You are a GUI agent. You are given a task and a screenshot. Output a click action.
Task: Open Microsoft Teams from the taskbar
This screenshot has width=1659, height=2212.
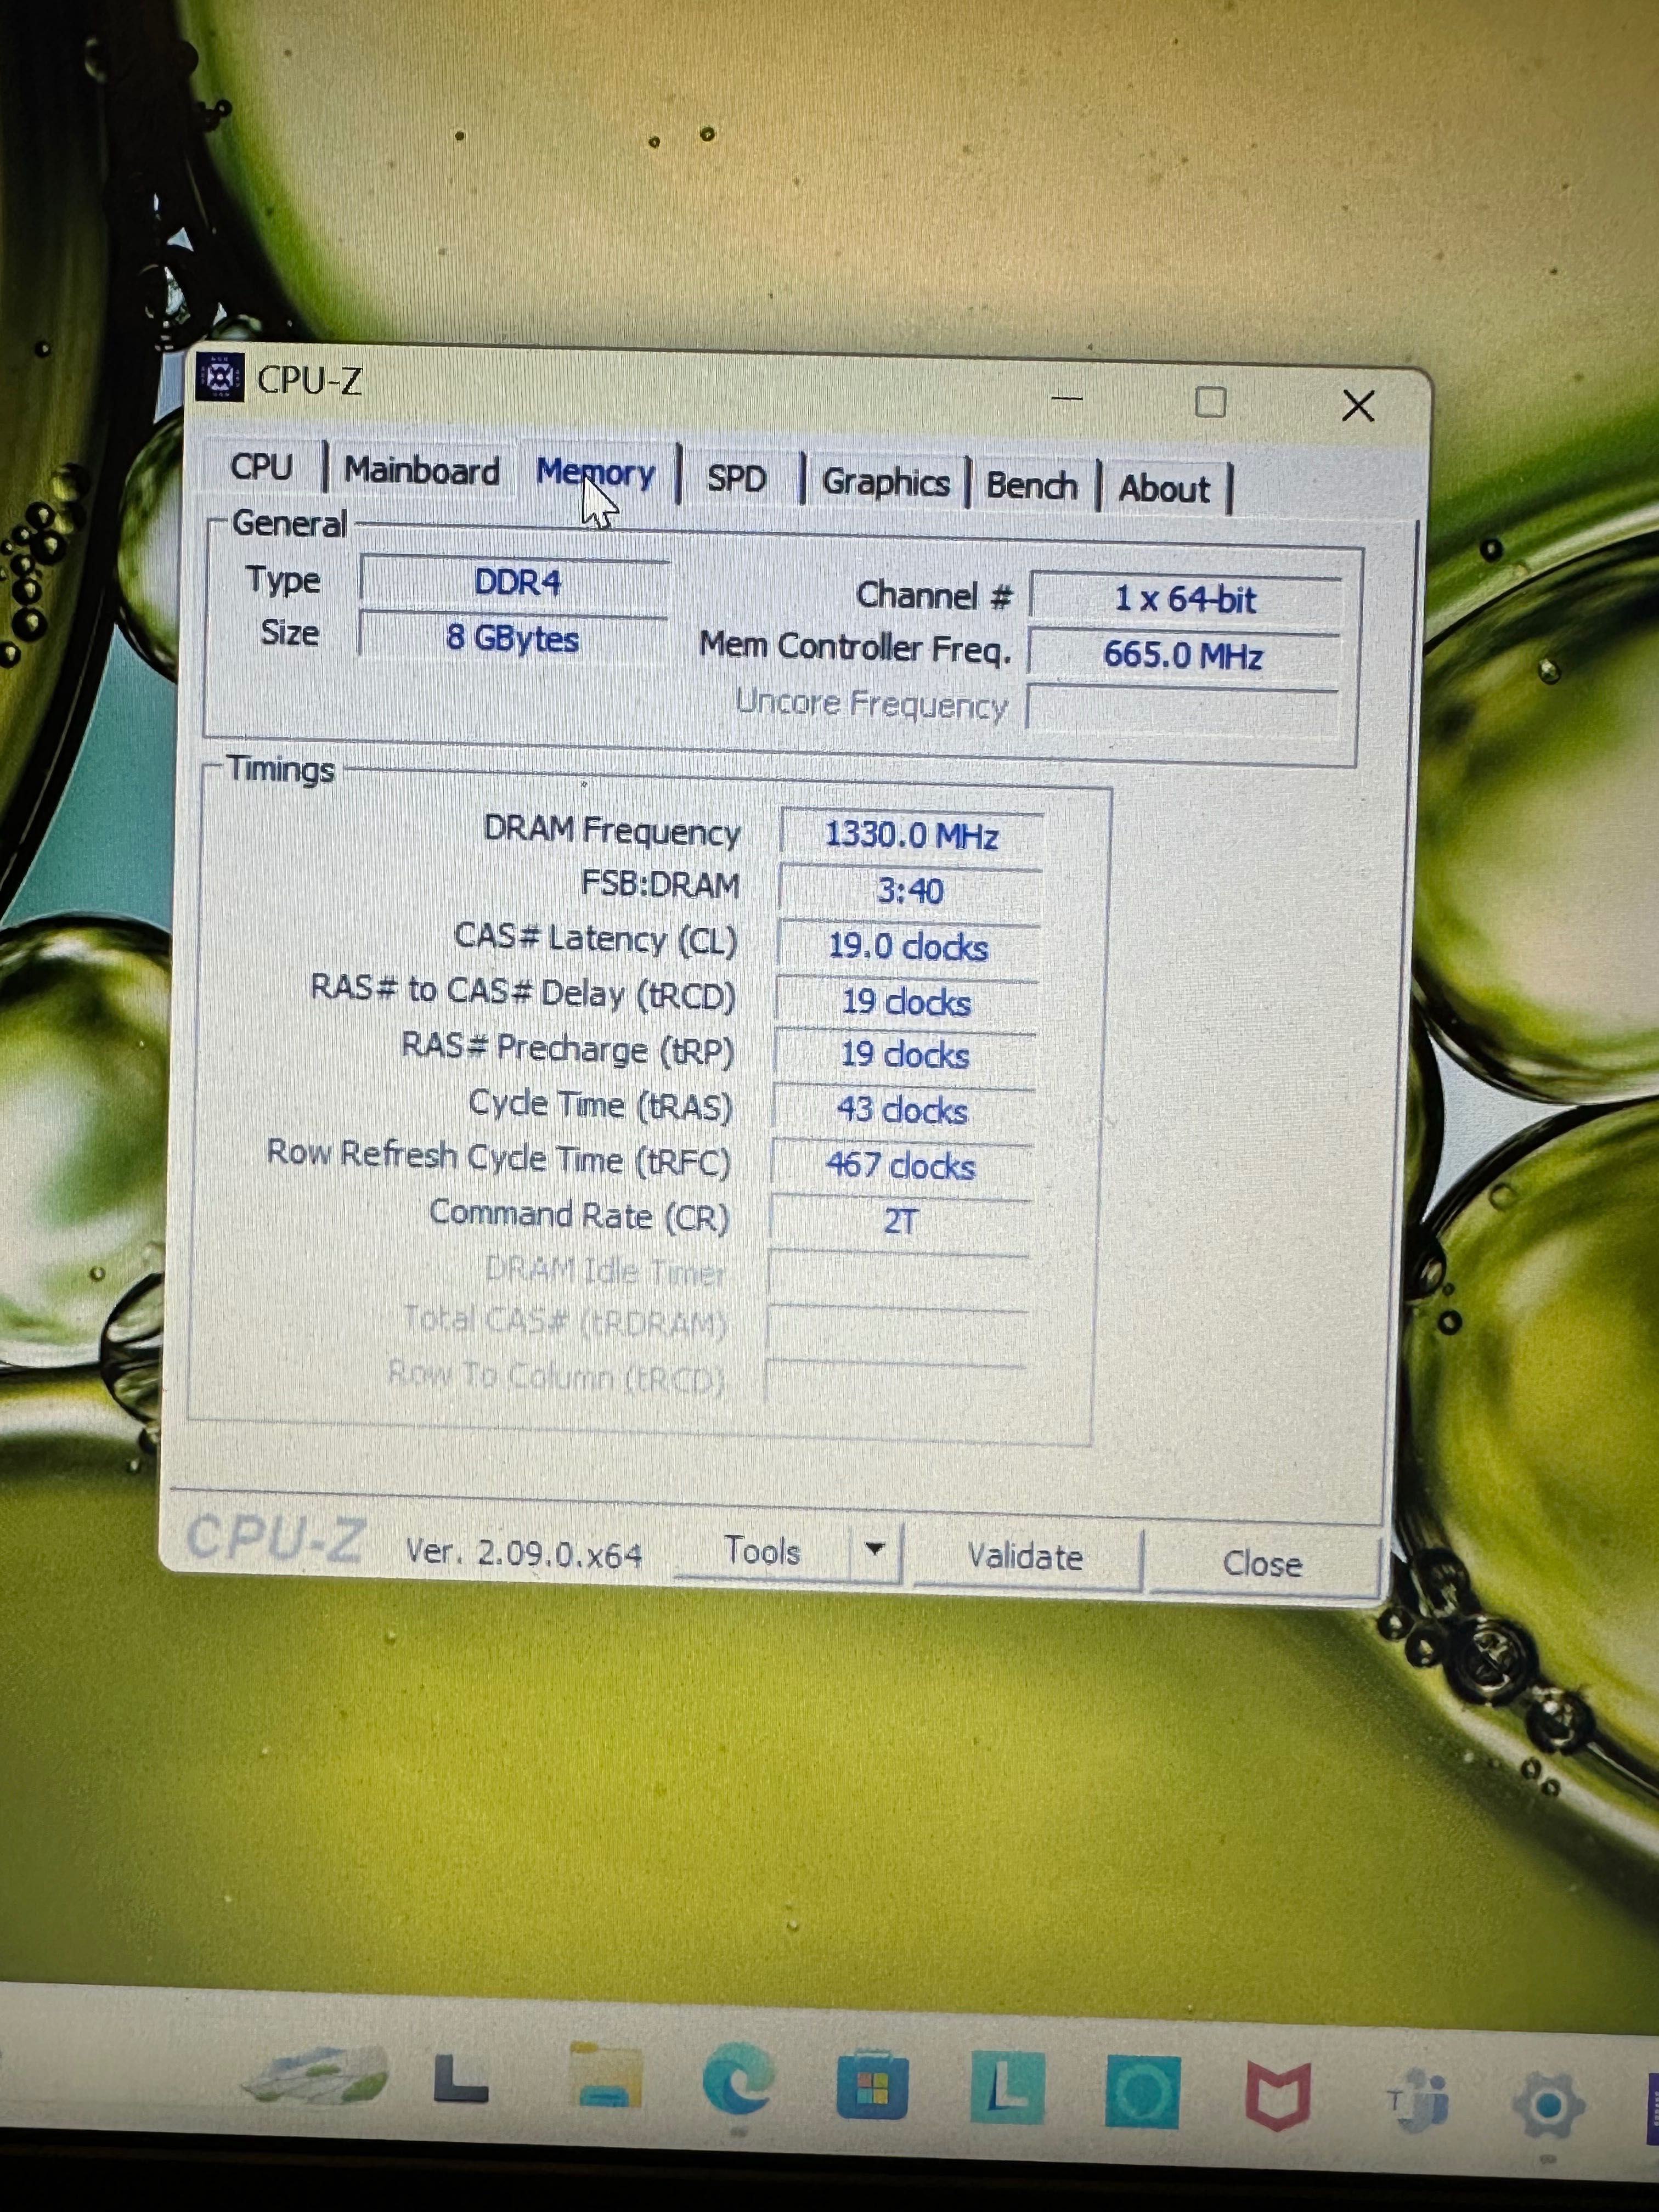(x=1418, y=2100)
